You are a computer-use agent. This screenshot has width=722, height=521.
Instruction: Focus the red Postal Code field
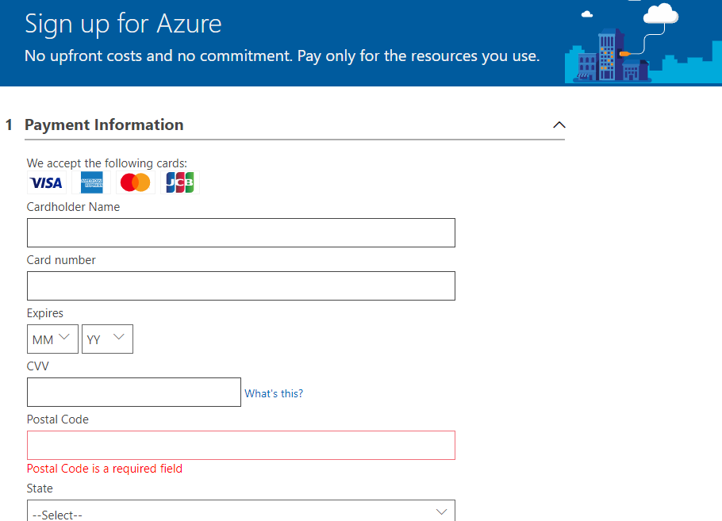241,445
